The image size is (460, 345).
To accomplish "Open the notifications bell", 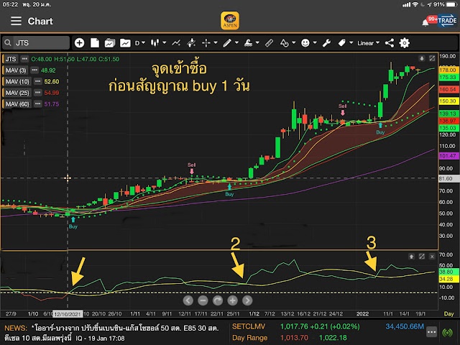I will (425, 22).
